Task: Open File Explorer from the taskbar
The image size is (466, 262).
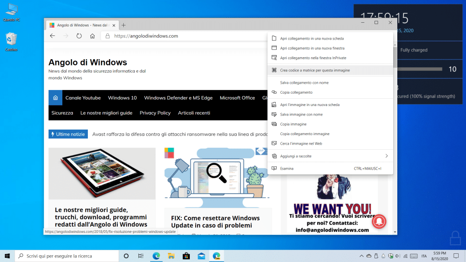Action: coord(171,256)
